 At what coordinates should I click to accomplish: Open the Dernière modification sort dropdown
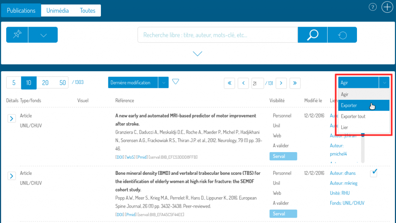(133, 82)
